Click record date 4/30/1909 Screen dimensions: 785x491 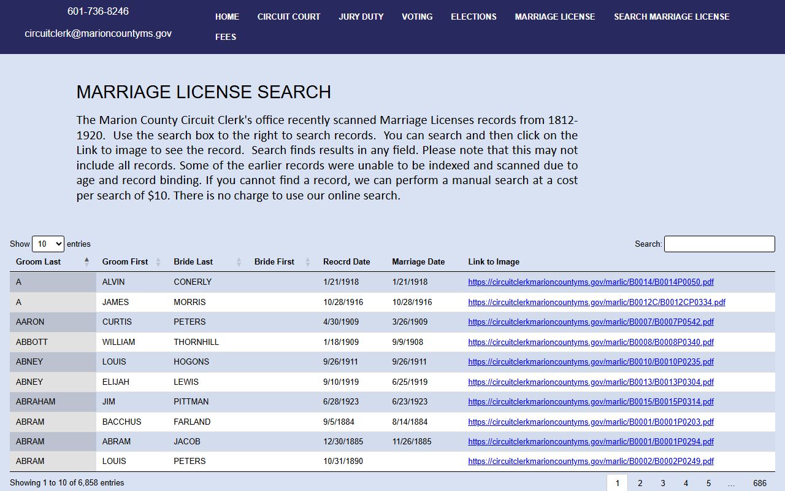[x=341, y=322]
